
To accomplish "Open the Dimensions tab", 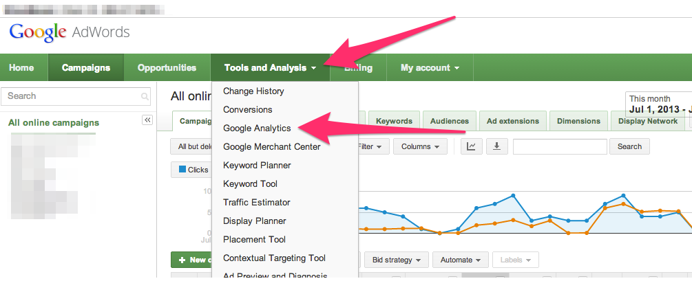I will (x=578, y=121).
